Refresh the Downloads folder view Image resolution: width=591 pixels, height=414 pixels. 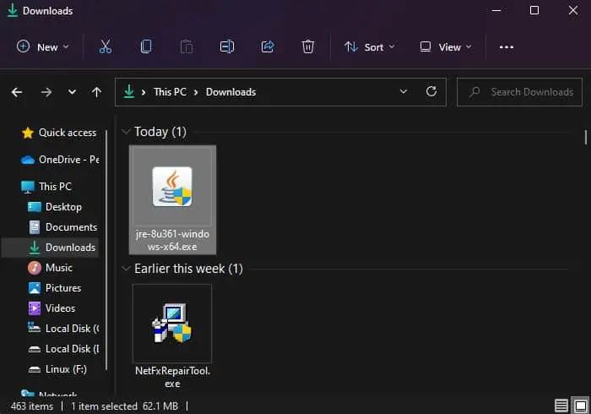(x=431, y=91)
